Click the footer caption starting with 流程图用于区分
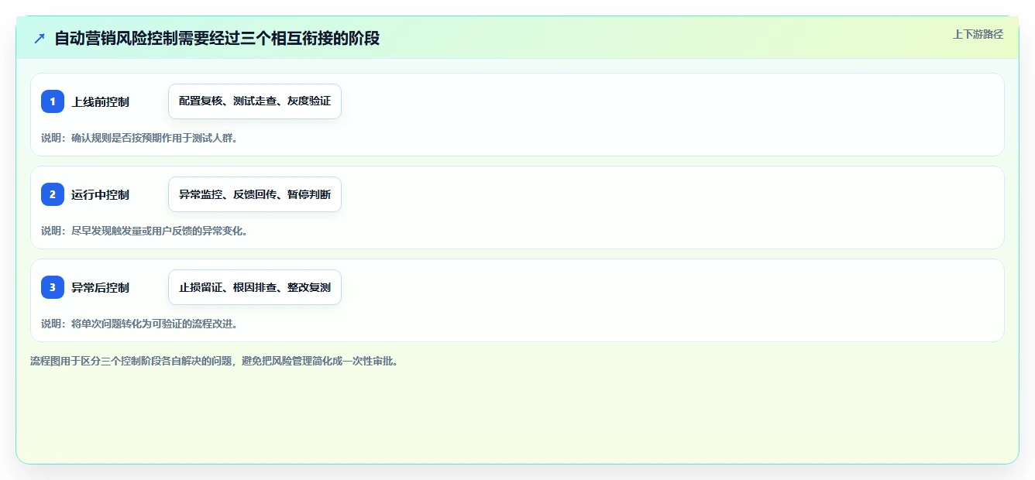 (x=214, y=362)
